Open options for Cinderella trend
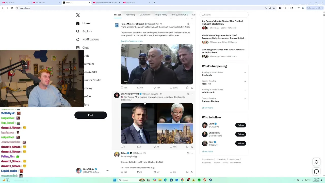This screenshot has height=183, width=325. pos(245,73)
